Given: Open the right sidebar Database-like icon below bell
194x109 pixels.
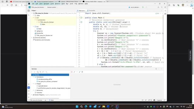Looking at the screenshot, I should point(165,14).
